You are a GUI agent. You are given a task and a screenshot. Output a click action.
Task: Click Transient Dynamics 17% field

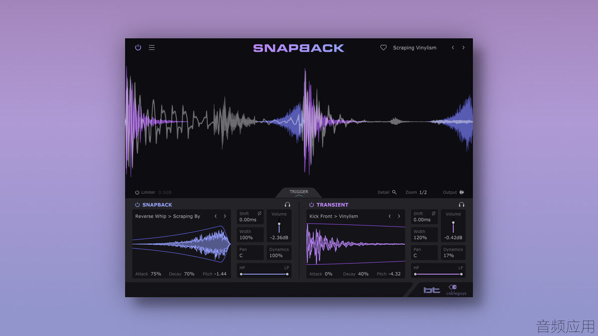click(453, 252)
